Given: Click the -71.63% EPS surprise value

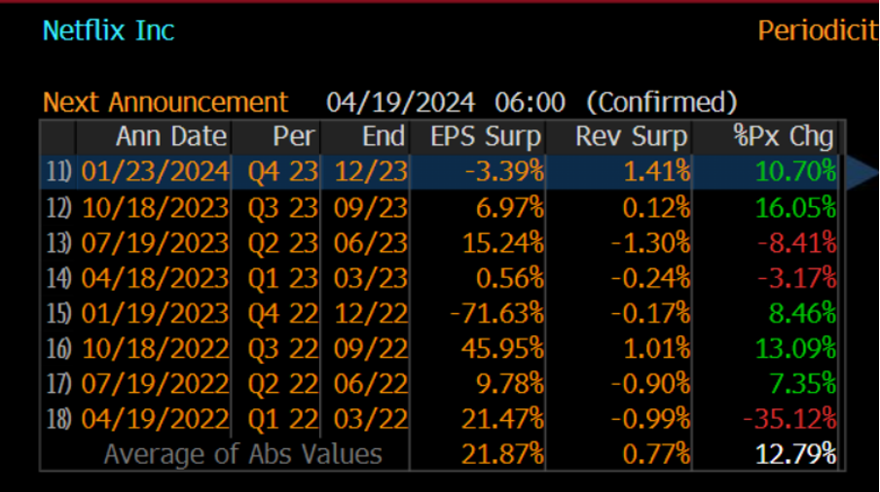Looking at the screenshot, I should pos(497,314).
